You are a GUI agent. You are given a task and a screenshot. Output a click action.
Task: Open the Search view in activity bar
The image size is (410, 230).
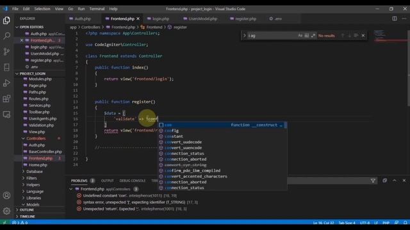pyautogui.click(x=6, y=36)
